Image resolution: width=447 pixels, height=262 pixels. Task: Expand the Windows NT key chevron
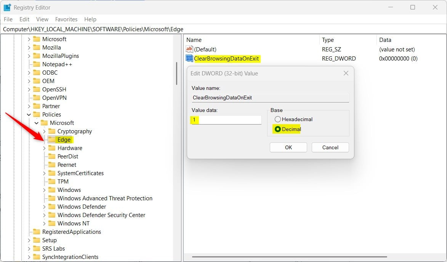click(44, 224)
